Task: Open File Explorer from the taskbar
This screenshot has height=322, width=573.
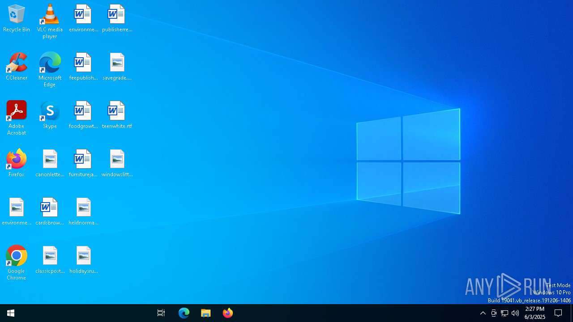Action: [x=206, y=313]
